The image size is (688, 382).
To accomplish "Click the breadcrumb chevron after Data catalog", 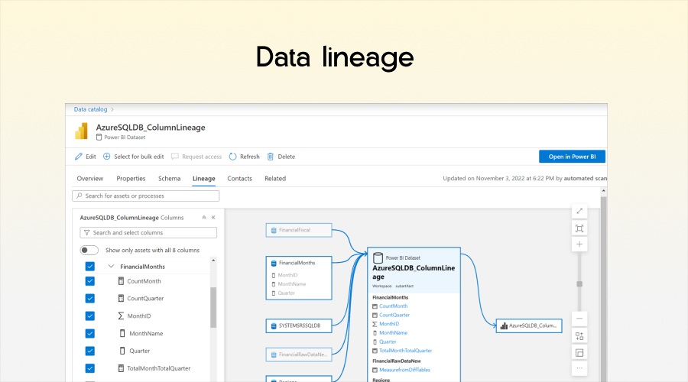I will pos(112,110).
